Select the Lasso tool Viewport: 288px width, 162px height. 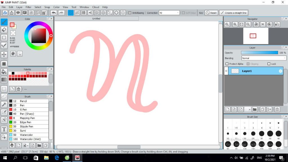pos(4,97)
